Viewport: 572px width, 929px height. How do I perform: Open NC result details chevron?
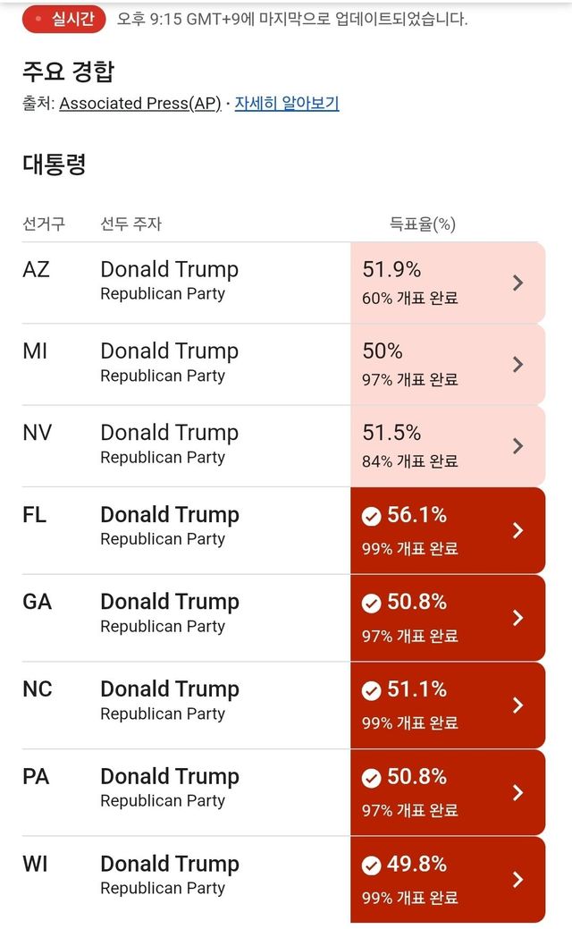coord(517,705)
